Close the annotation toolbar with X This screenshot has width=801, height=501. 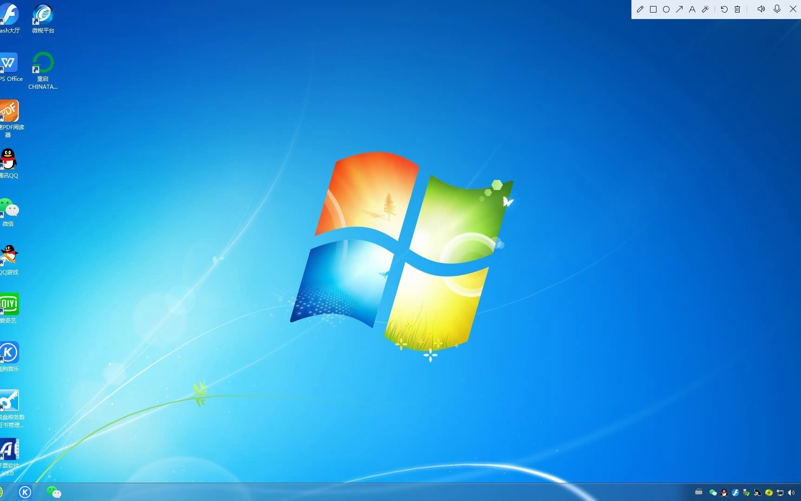(793, 9)
